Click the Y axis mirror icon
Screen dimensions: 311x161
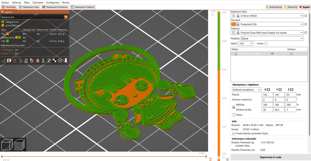(280, 90)
